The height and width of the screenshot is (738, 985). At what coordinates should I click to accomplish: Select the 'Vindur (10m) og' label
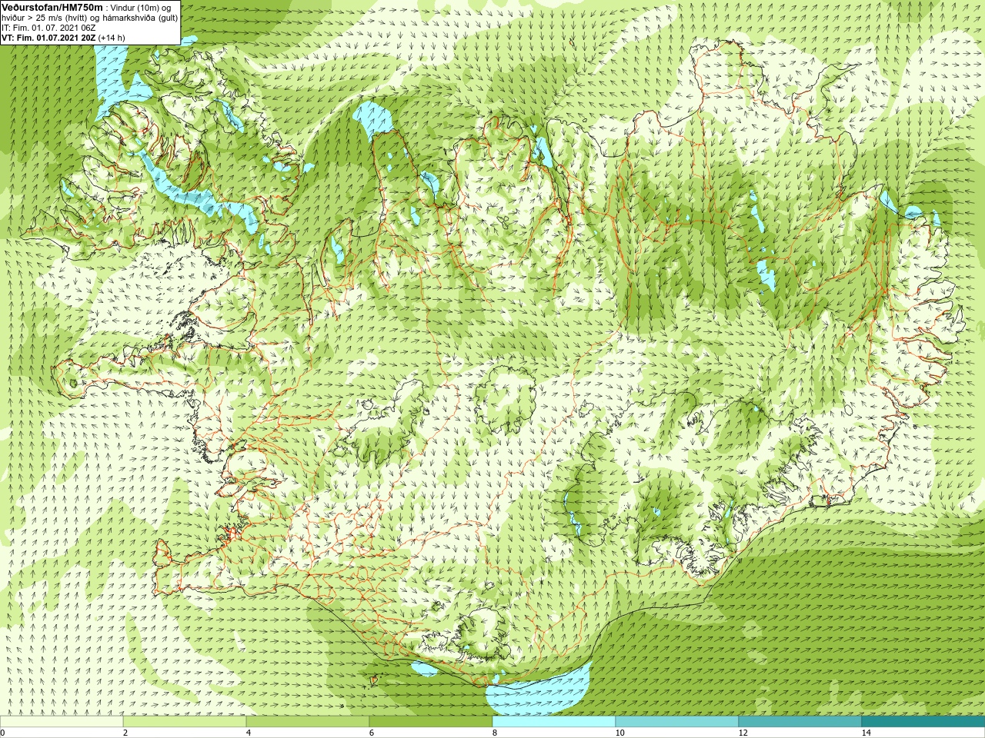point(141,8)
